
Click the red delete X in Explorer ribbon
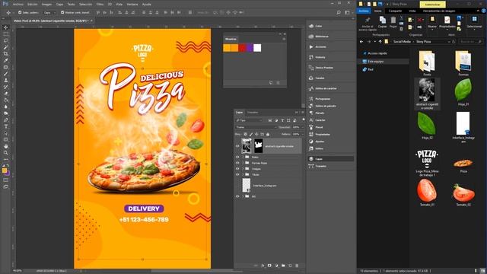[x=420, y=20]
